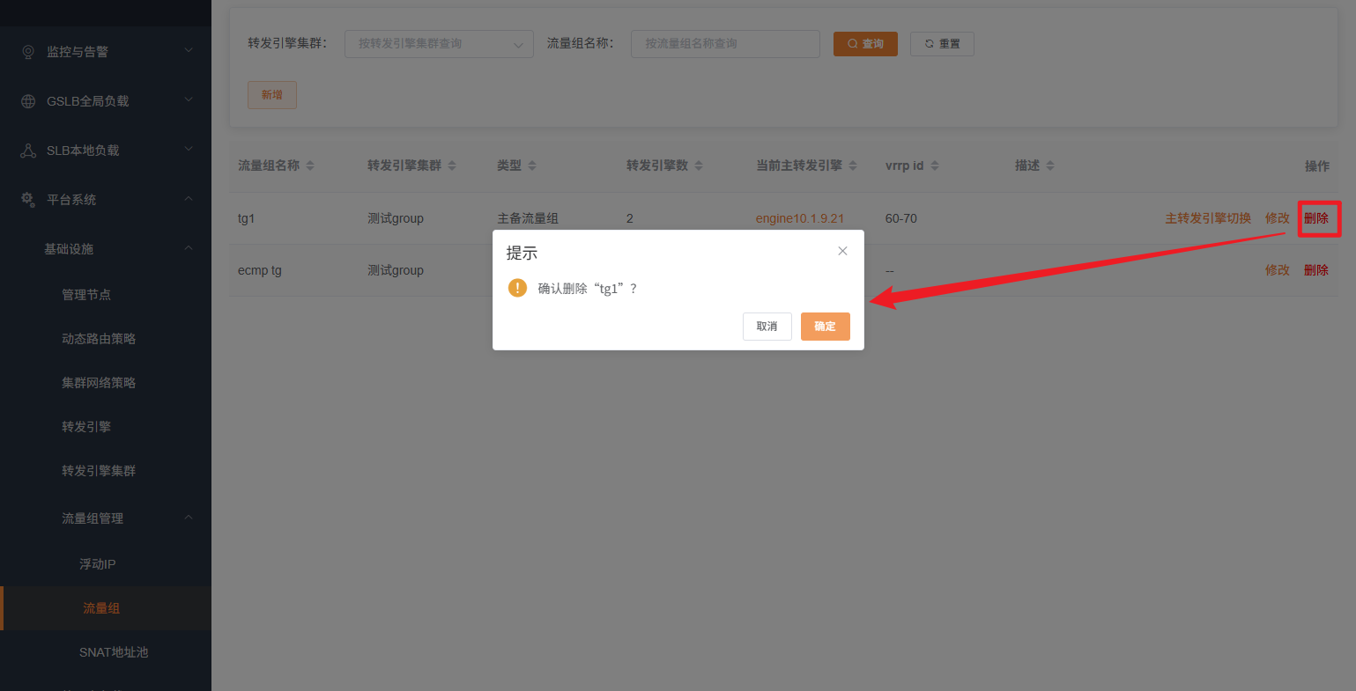Focus the 流量组名称 search input
This screenshot has height=691, width=1356.
click(x=724, y=44)
